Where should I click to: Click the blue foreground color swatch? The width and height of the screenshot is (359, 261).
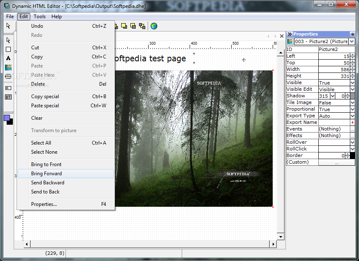click(x=7, y=118)
